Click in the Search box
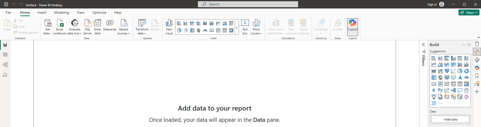This screenshot has width=481, height=127. click(248, 4)
